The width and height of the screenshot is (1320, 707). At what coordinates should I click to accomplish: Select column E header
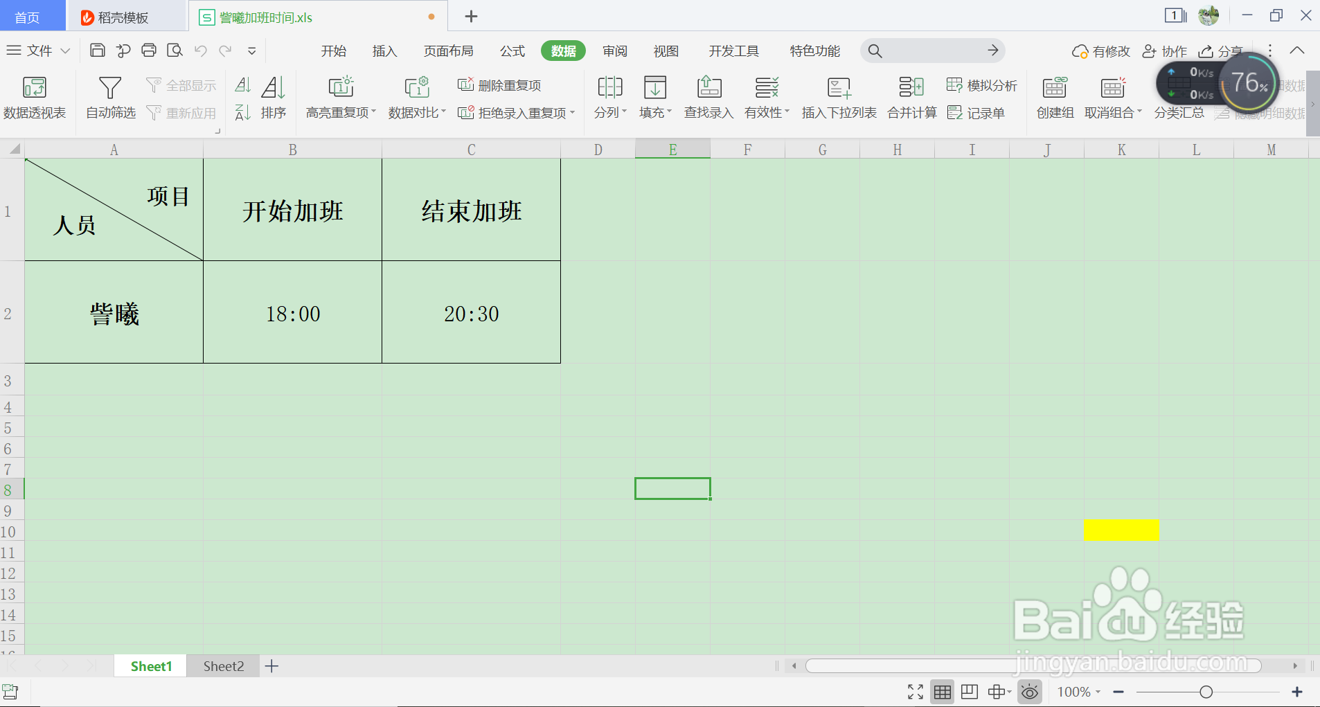pyautogui.click(x=672, y=150)
